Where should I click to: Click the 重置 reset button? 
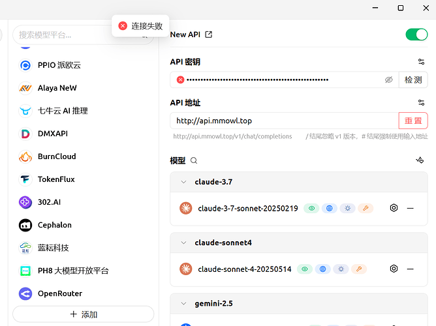[413, 121]
